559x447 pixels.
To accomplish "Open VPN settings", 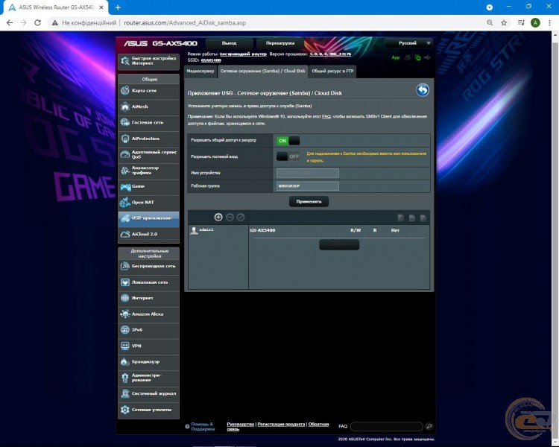I will [148, 346].
